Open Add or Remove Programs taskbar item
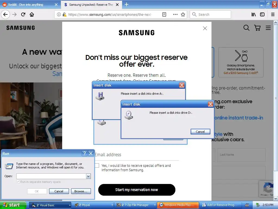Image resolution: width=278 pixels, height=209 pixels. [x=221, y=205]
